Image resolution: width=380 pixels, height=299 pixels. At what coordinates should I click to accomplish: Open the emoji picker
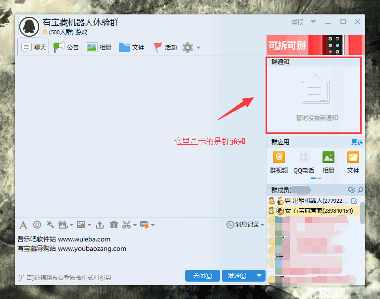(x=37, y=225)
